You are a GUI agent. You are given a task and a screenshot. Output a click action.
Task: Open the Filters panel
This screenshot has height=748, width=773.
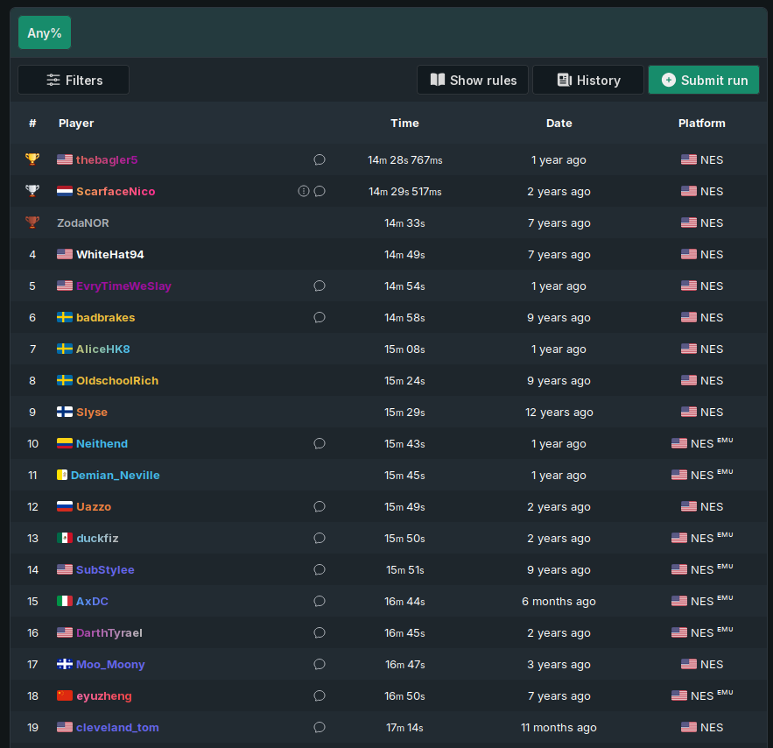pos(74,80)
